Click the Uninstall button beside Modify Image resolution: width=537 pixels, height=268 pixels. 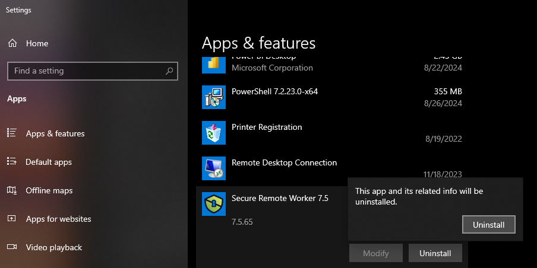pyautogui.click(x=435, y=253)
